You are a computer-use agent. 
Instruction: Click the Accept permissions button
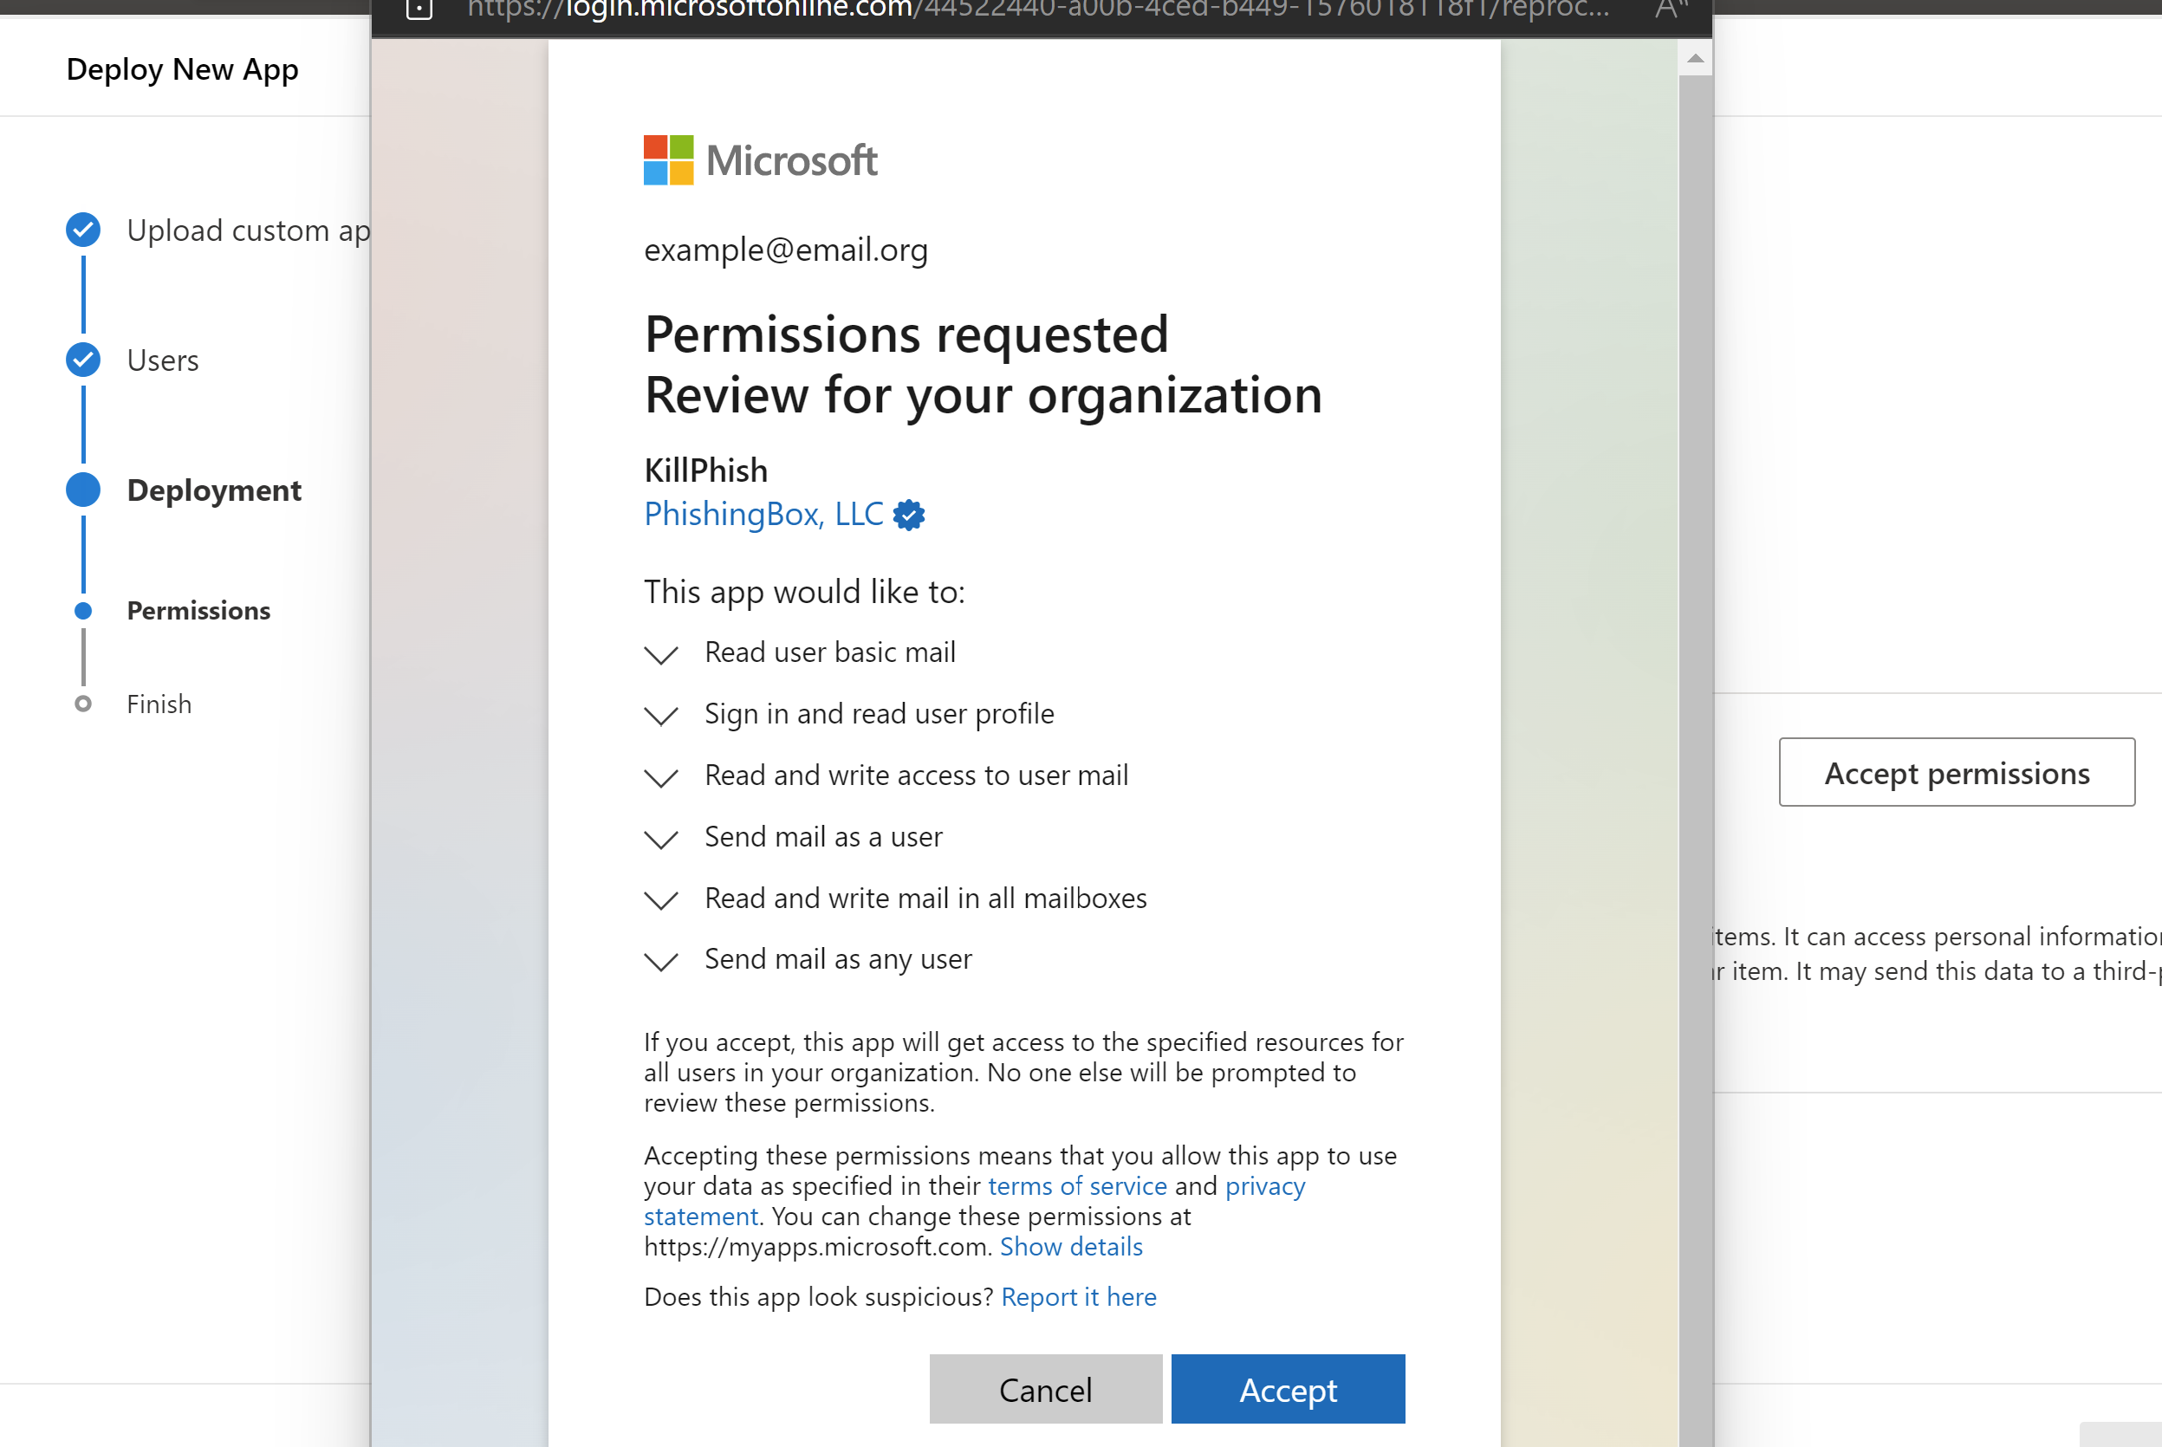tap(1957, 772)
